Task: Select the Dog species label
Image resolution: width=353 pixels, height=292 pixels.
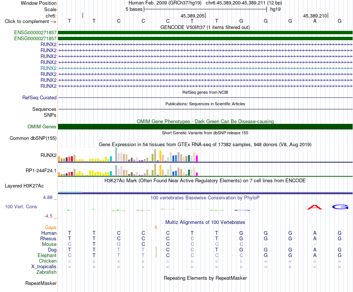Action: click(x=52, y=250)
